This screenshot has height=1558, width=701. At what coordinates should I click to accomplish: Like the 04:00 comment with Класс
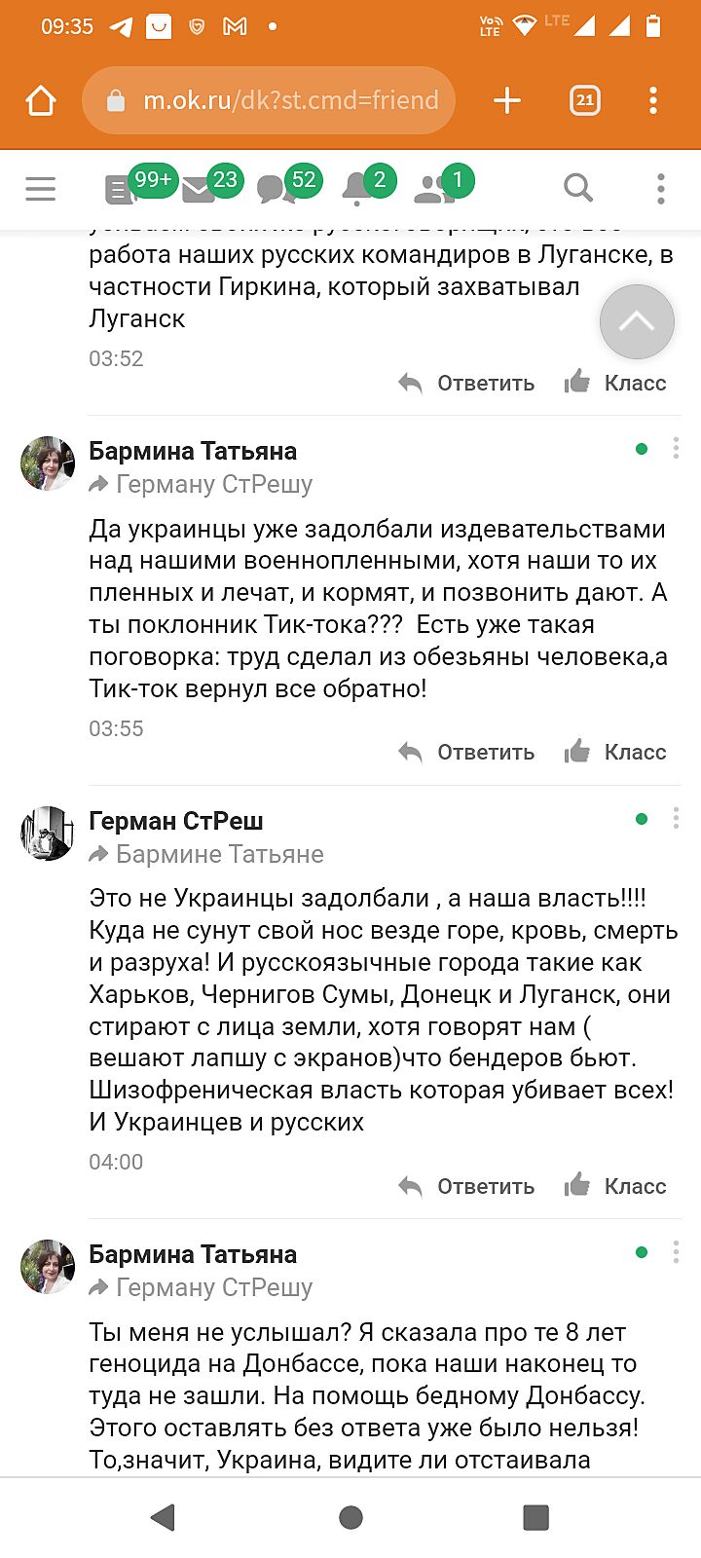[615, 1186]
